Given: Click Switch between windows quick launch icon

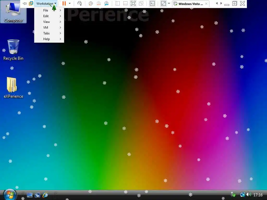Looking at the screenshot, I should coord(38,195).
